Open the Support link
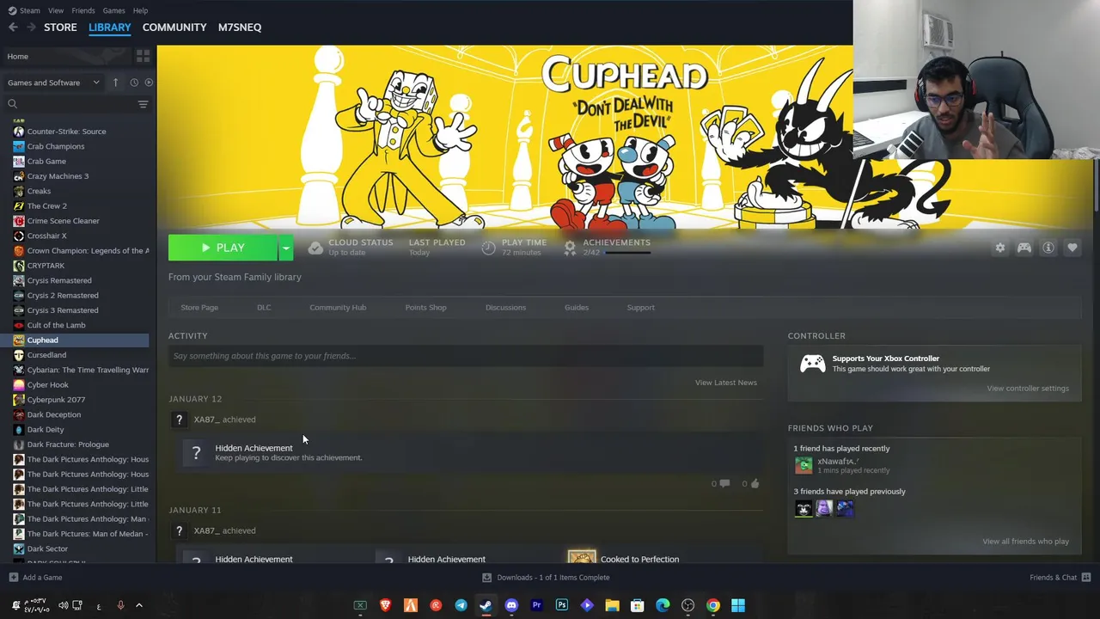This screenshot has height=619, width=1100. 640,307
